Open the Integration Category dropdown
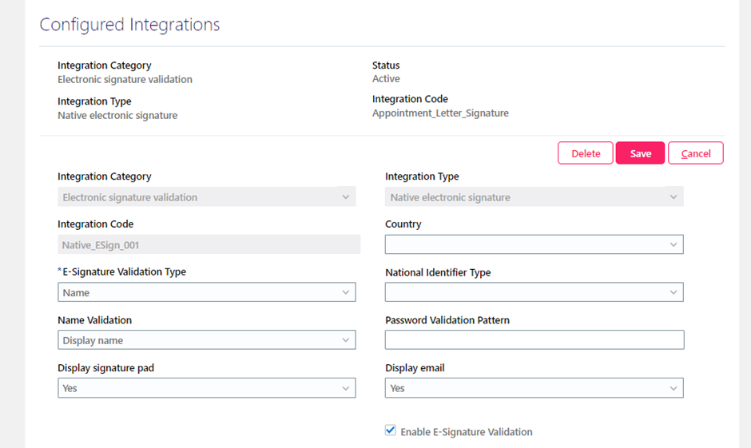The width and height of the screenshot is (751, 448). (206, 196)
